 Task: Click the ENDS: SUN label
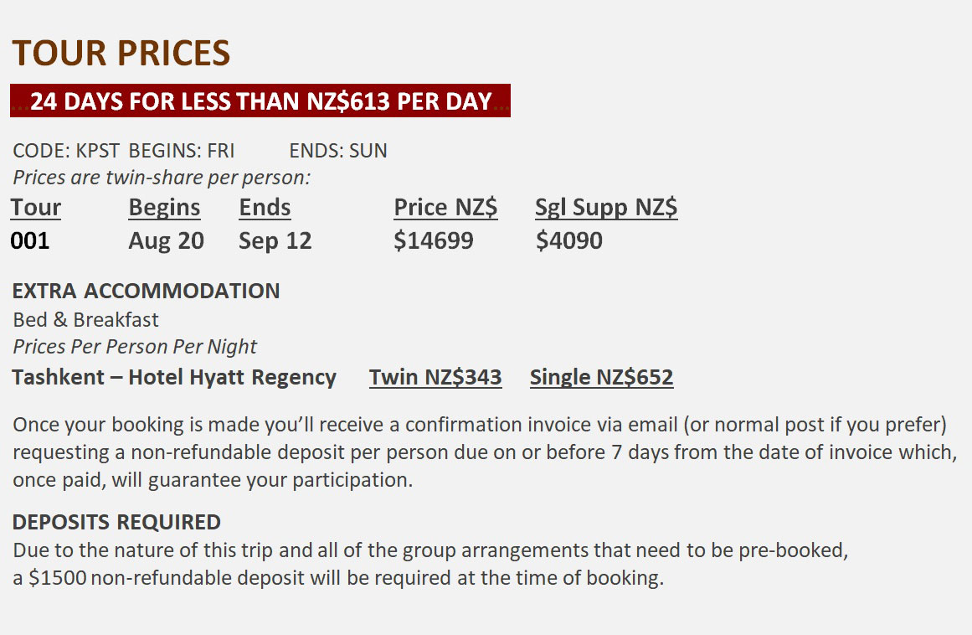point(338,152)
